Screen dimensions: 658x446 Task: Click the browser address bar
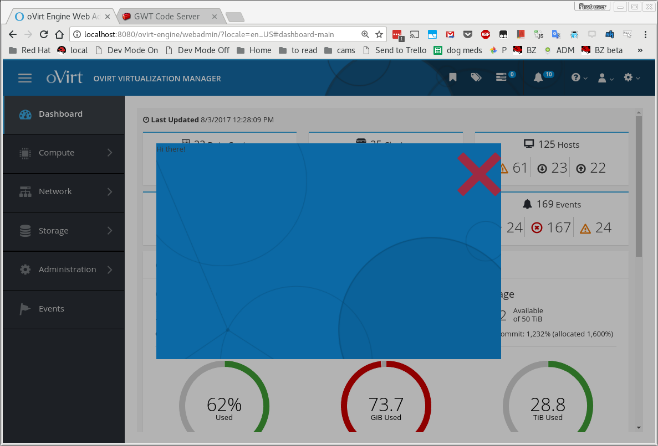tap(216, 34)
